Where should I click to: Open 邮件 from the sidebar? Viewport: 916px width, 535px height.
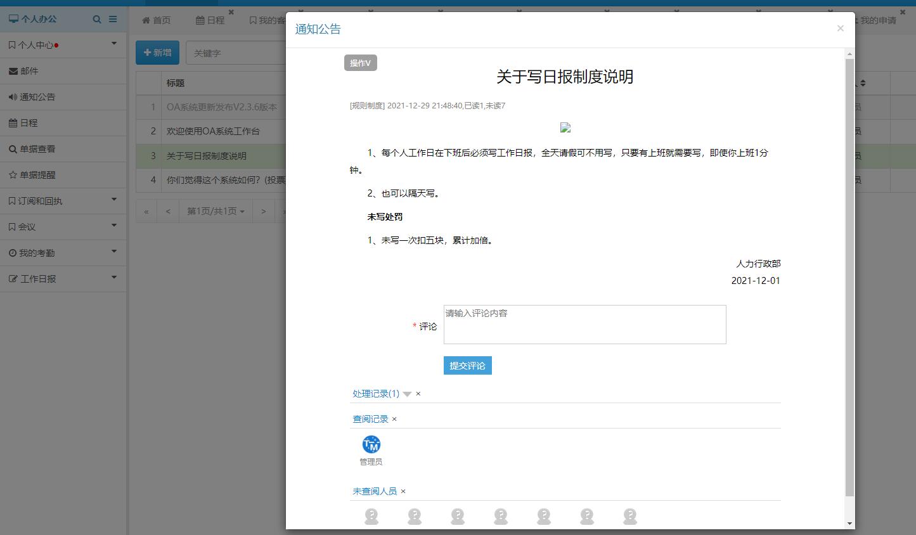point(29,71)
